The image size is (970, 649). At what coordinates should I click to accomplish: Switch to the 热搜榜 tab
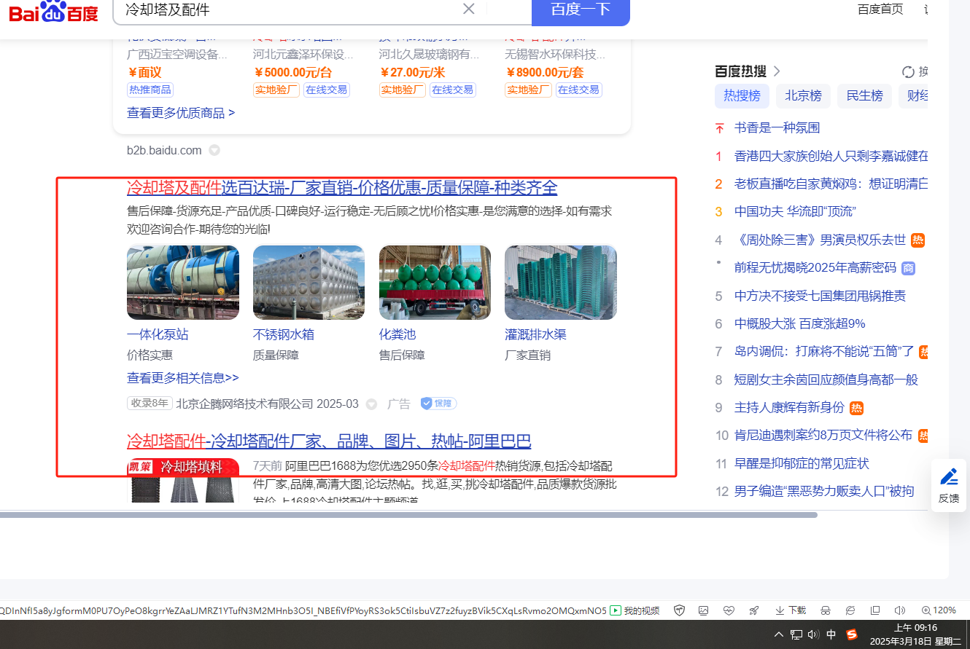[742, 95]
